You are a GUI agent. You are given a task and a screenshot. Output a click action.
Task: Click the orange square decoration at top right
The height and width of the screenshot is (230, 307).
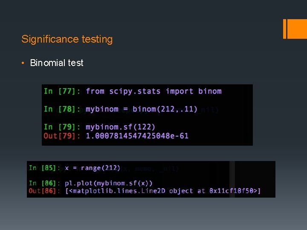pos(298,29)
